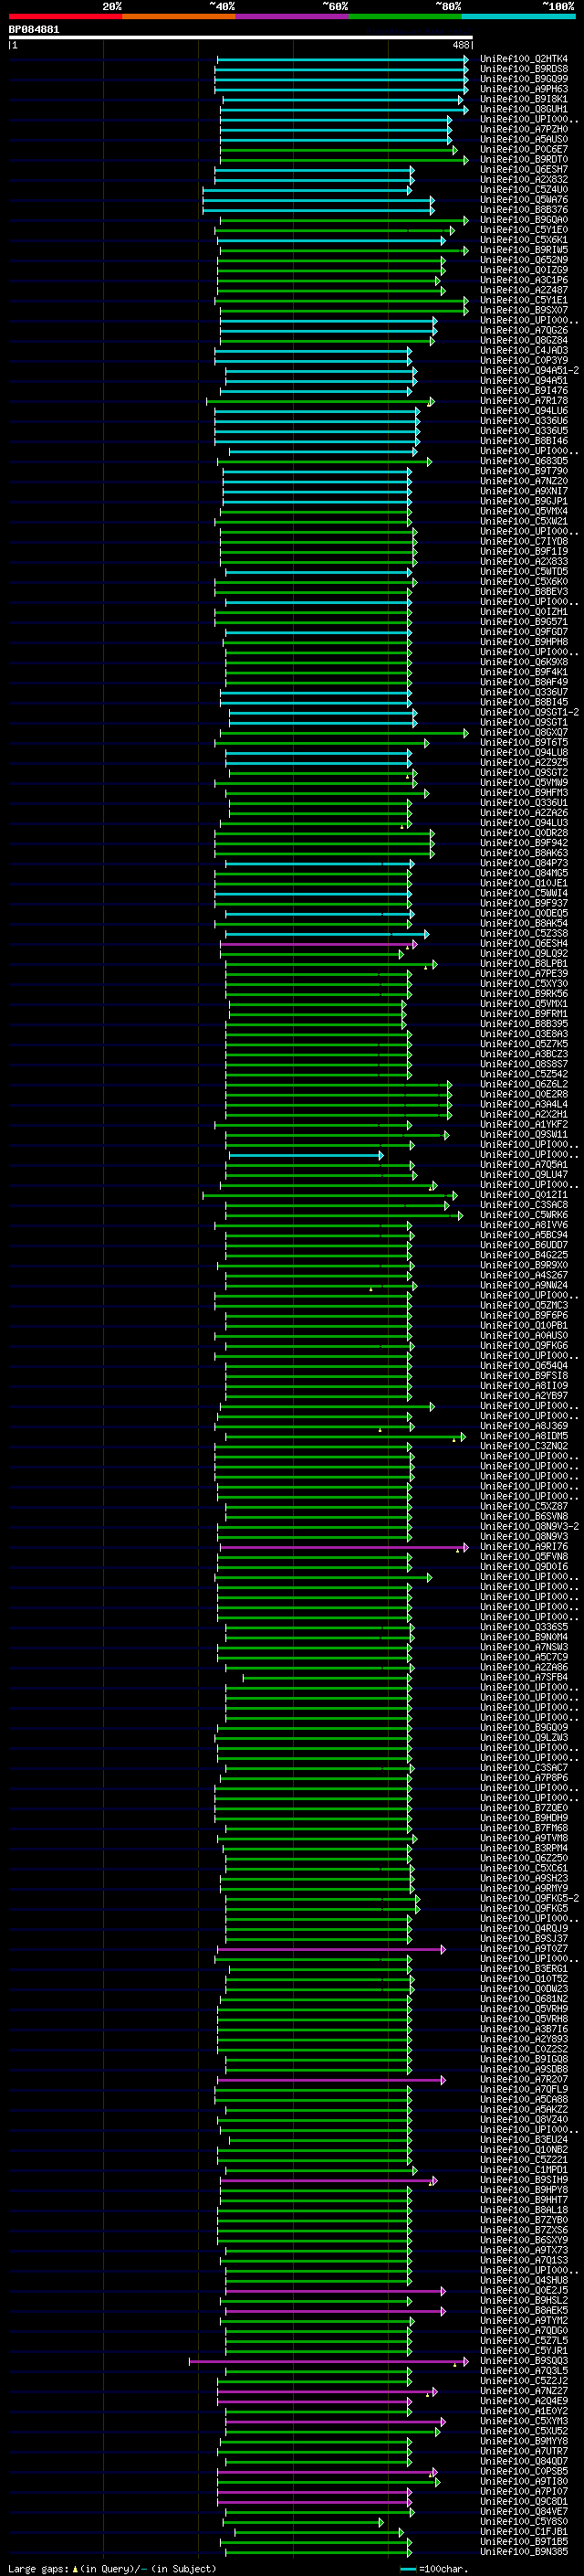Click the UniRef100_B9SIH9 label

point(524,2179)
